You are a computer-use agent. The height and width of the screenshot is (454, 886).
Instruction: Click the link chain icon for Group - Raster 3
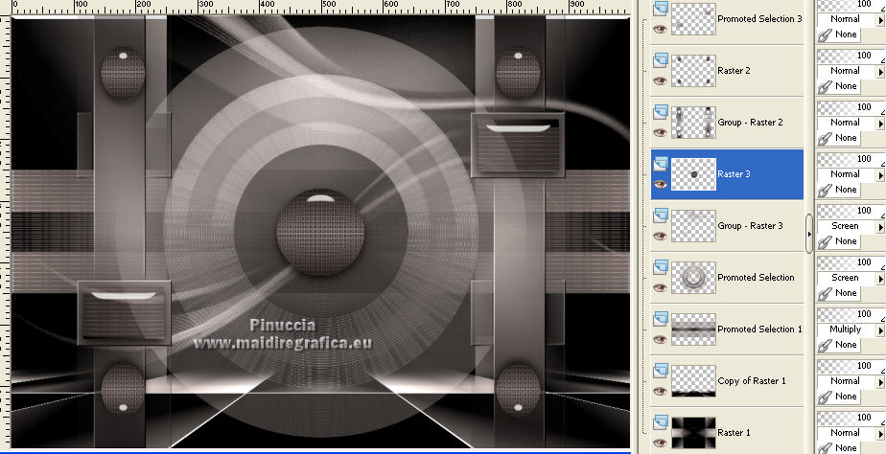tap(826, 242)
